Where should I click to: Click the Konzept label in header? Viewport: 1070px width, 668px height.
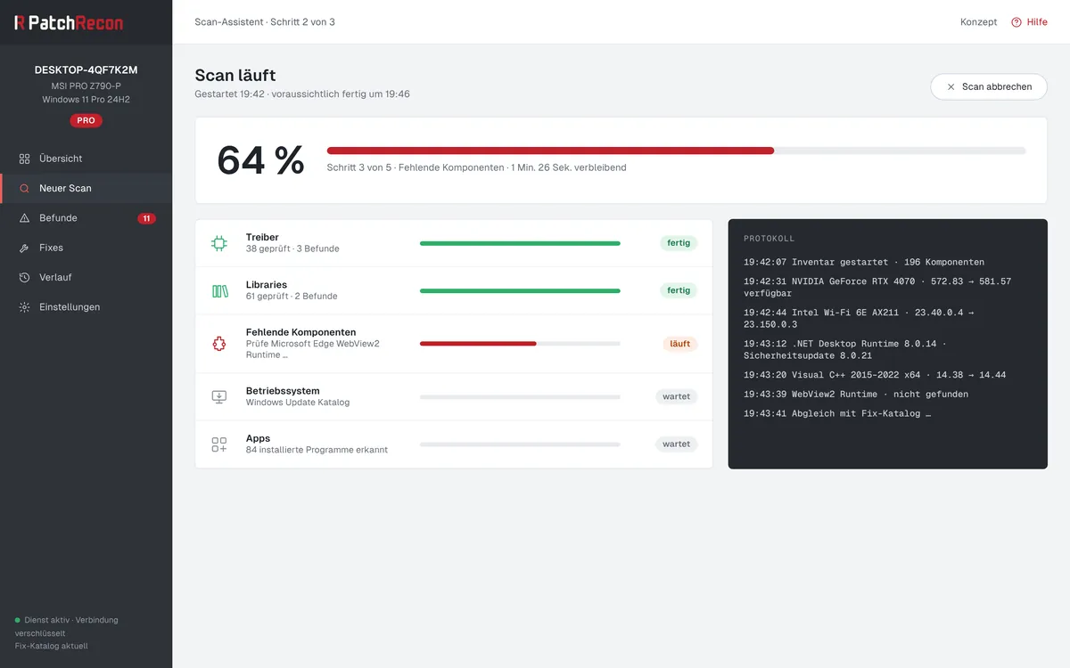tap(978, 22)
